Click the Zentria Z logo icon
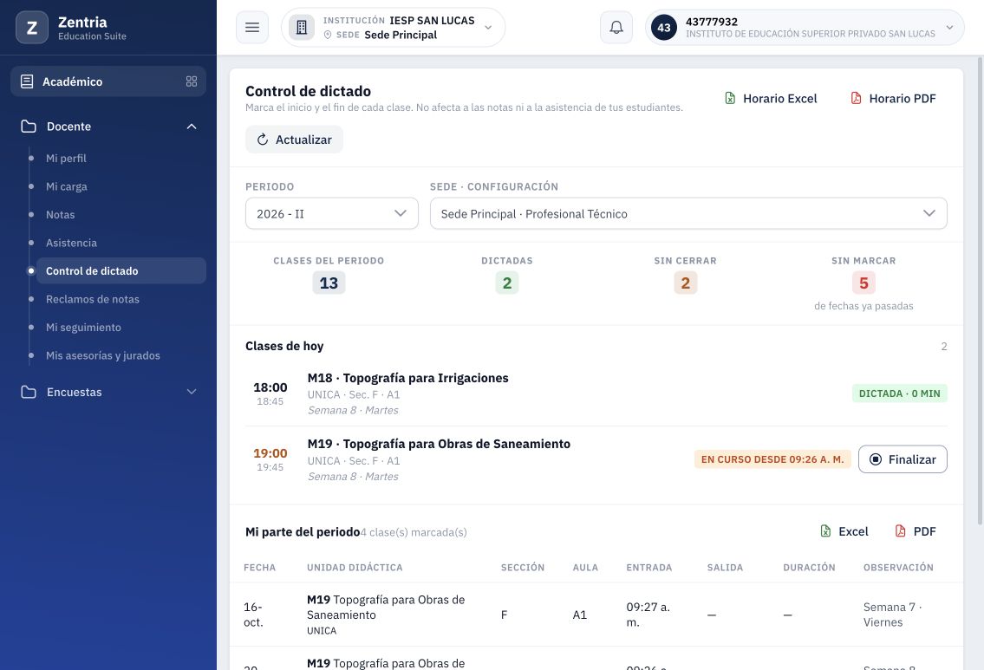Viewport: 984px width, 670px height. [32, 28]
